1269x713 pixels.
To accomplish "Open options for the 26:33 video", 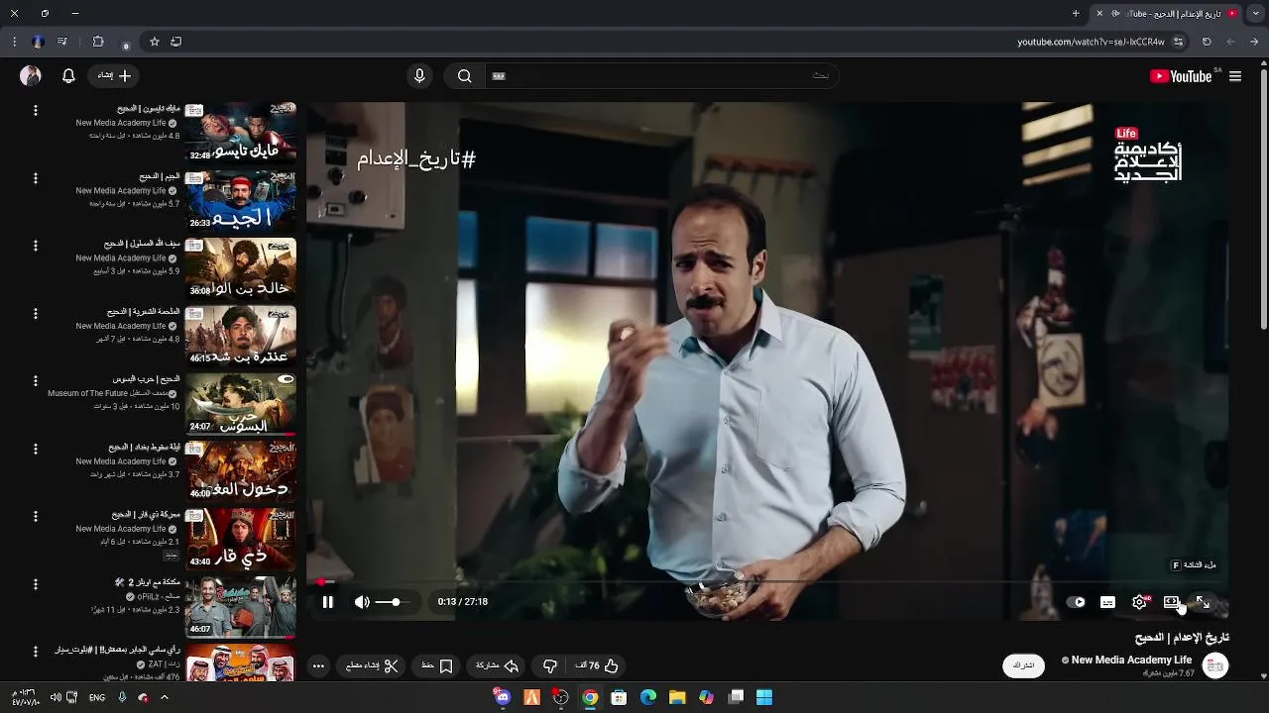I will [x=36, y=178].
